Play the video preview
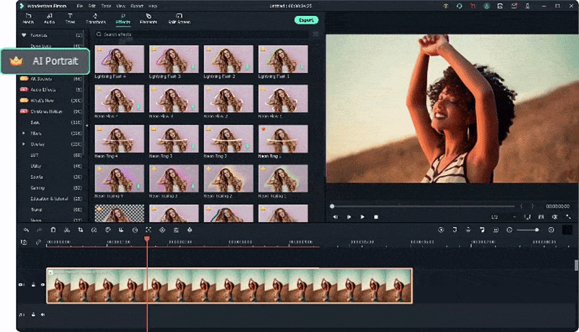Image resolution: width=579 pixels, height=332 pixels. 363,217
